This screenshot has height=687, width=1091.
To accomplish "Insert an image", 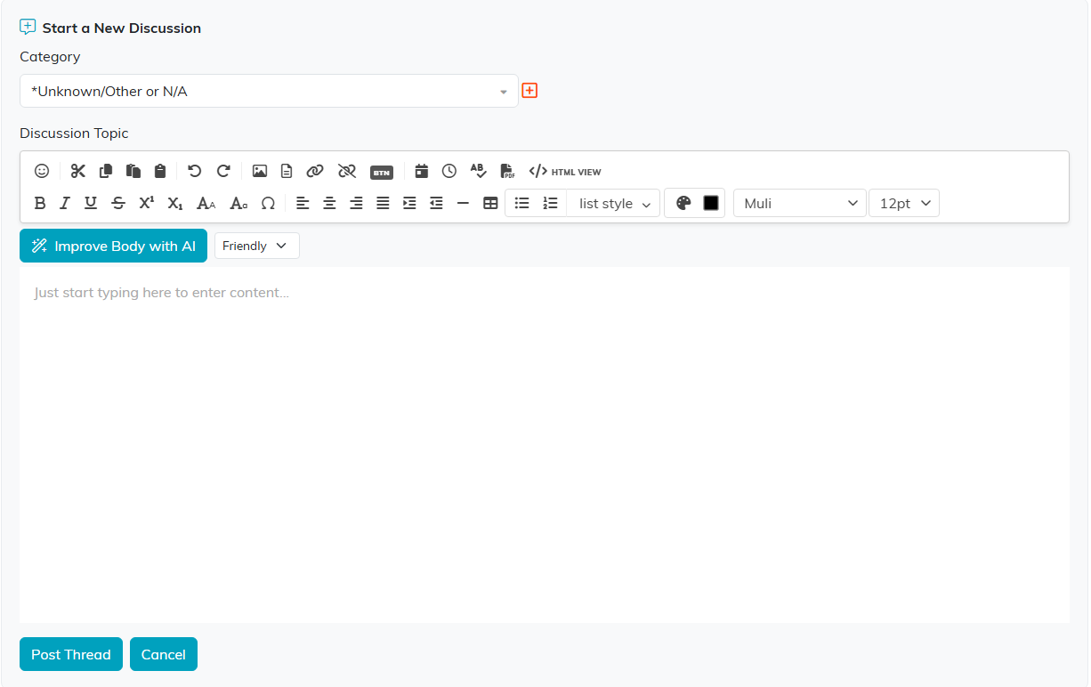I will (260, 171).
